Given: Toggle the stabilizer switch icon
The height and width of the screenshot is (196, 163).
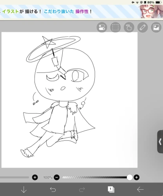Looking at the screenshot, I should (x=102, y=27).
